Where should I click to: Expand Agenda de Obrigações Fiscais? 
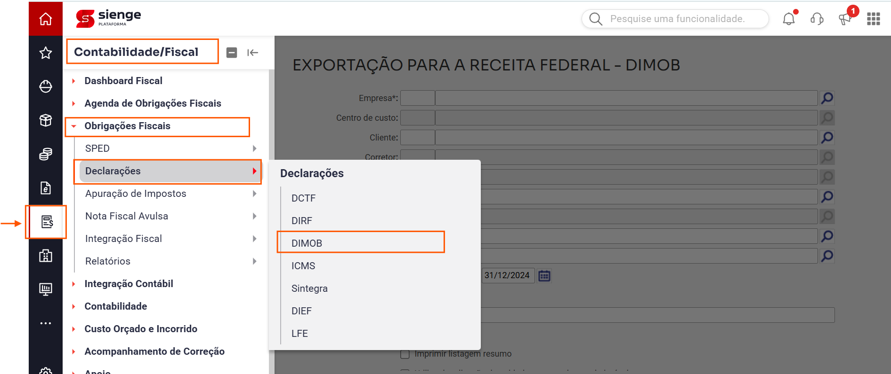[153, 103]
